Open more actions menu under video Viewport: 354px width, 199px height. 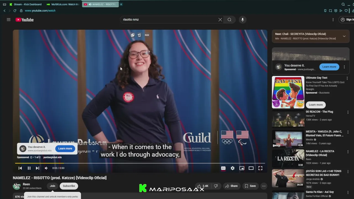point(264,186)
